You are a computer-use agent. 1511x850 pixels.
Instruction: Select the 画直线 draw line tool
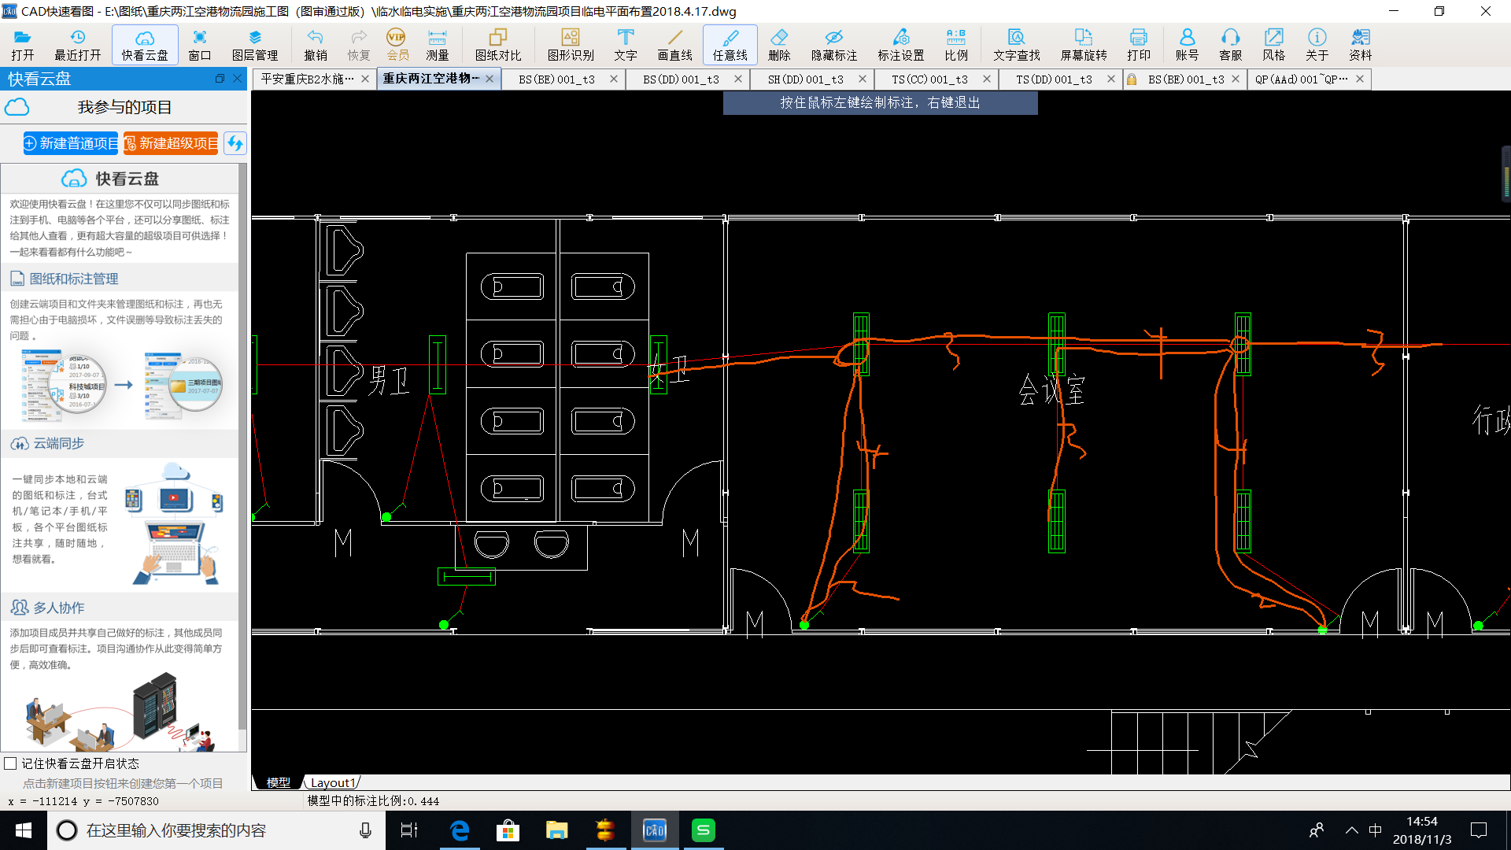coord(675,45)
